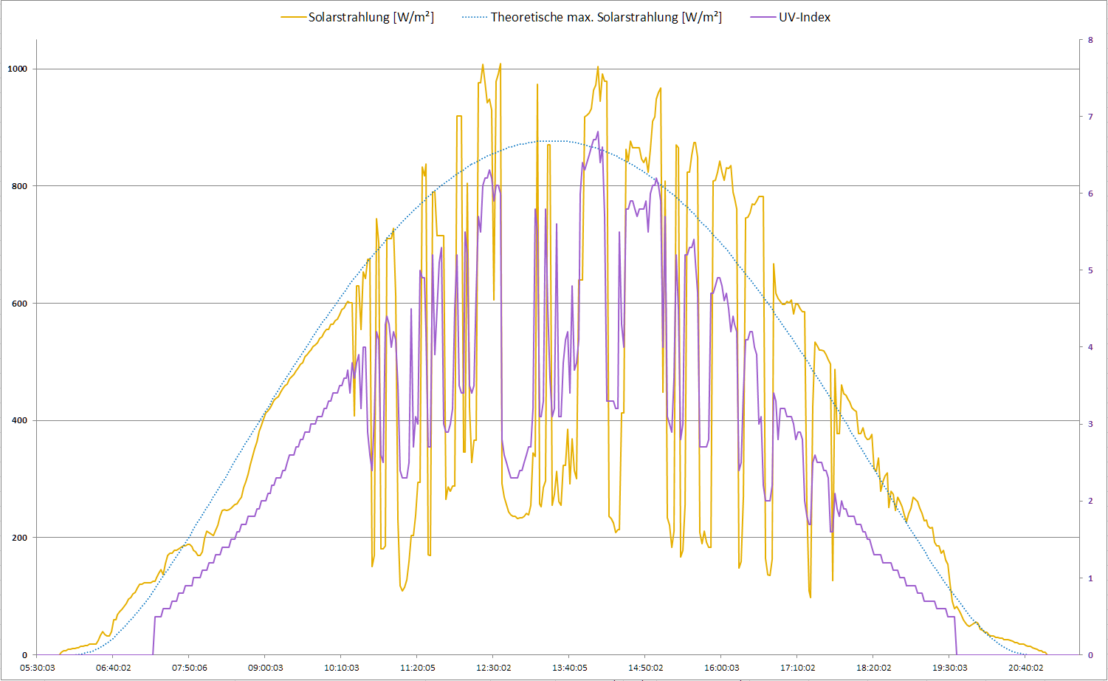Click the Solarstrahlung [W/m²] legend label
This screenshot has height=681, width=1108.
click(x=371, y=17)
